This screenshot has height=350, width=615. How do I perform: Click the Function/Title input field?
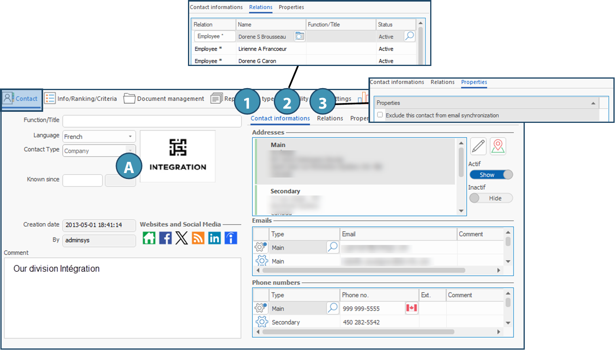pos(152,121)
